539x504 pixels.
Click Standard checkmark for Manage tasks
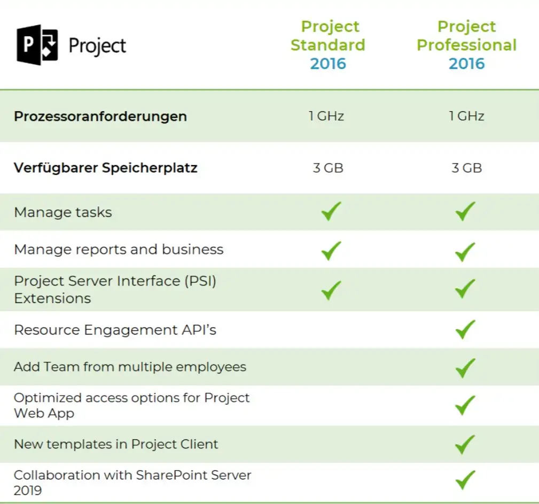[331, 212]
